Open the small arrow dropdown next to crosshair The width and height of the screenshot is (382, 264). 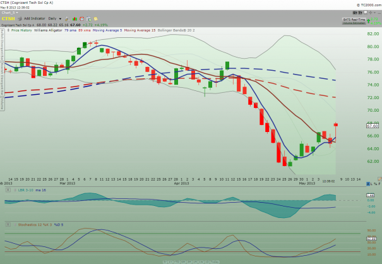coord(374,13)
